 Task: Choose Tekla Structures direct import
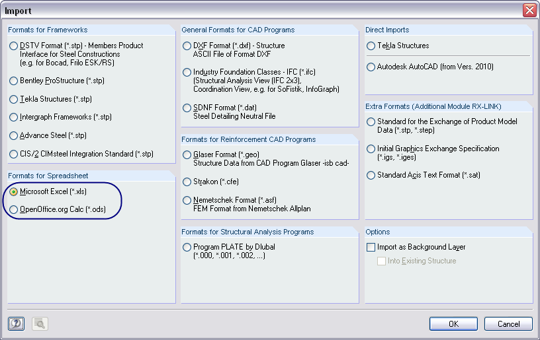tap(371, 46)
